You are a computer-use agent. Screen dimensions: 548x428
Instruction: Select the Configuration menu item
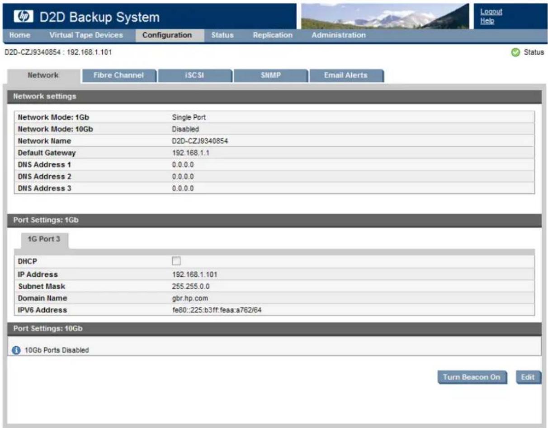click(x=167, y=35)
